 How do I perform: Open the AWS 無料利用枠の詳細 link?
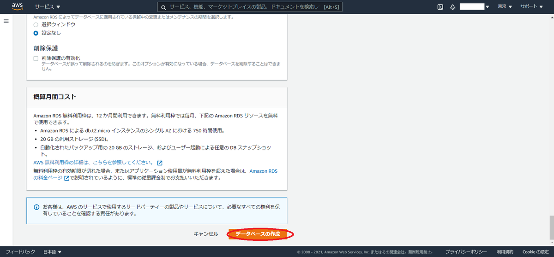pyautogui.click(x=93, y=163)
